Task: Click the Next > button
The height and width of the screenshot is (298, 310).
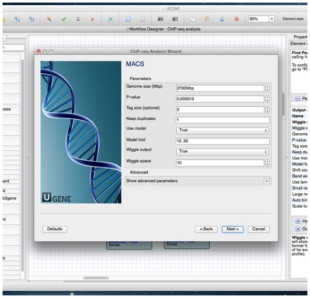Action: 233,229
